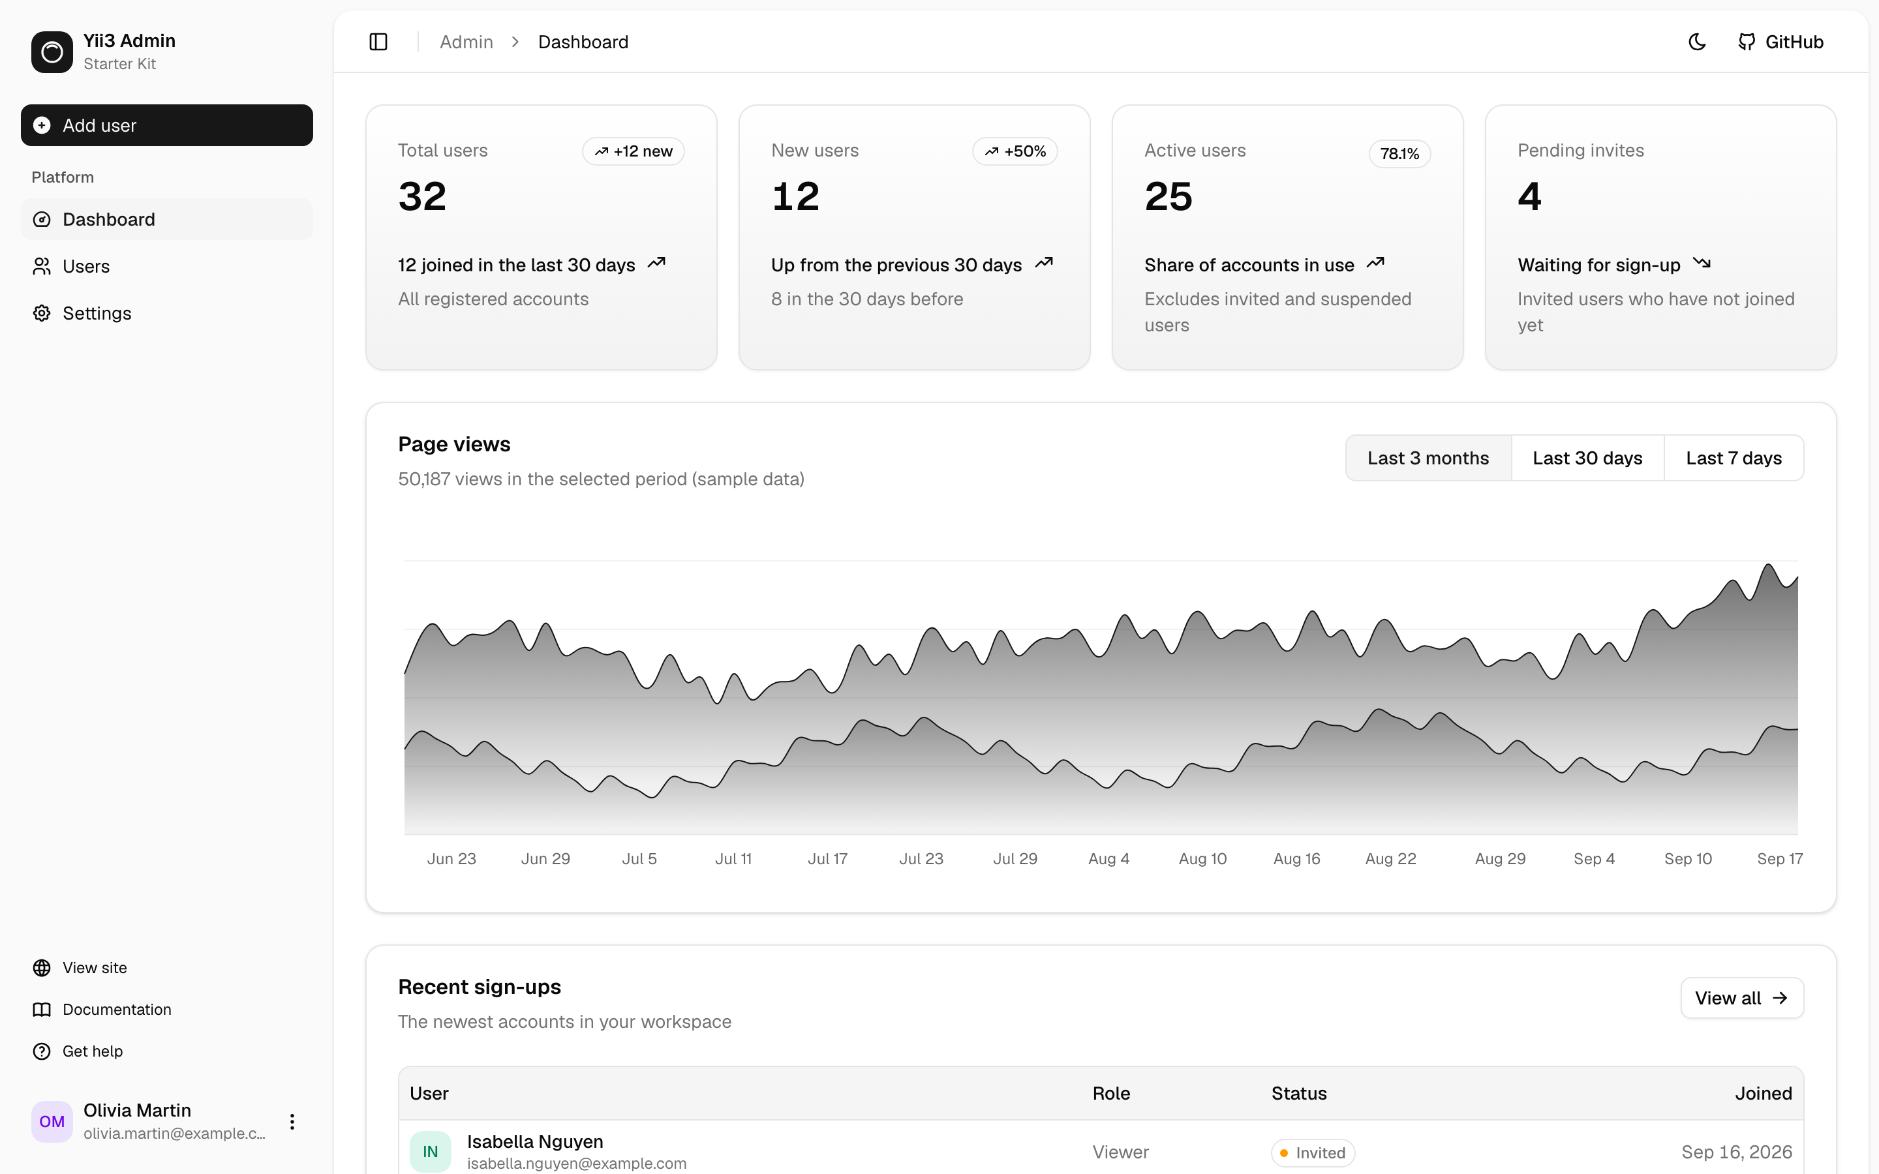The image size is (1879, 1174).
Task: Click the book icon beside Documentation
Action: point(42,1010)
